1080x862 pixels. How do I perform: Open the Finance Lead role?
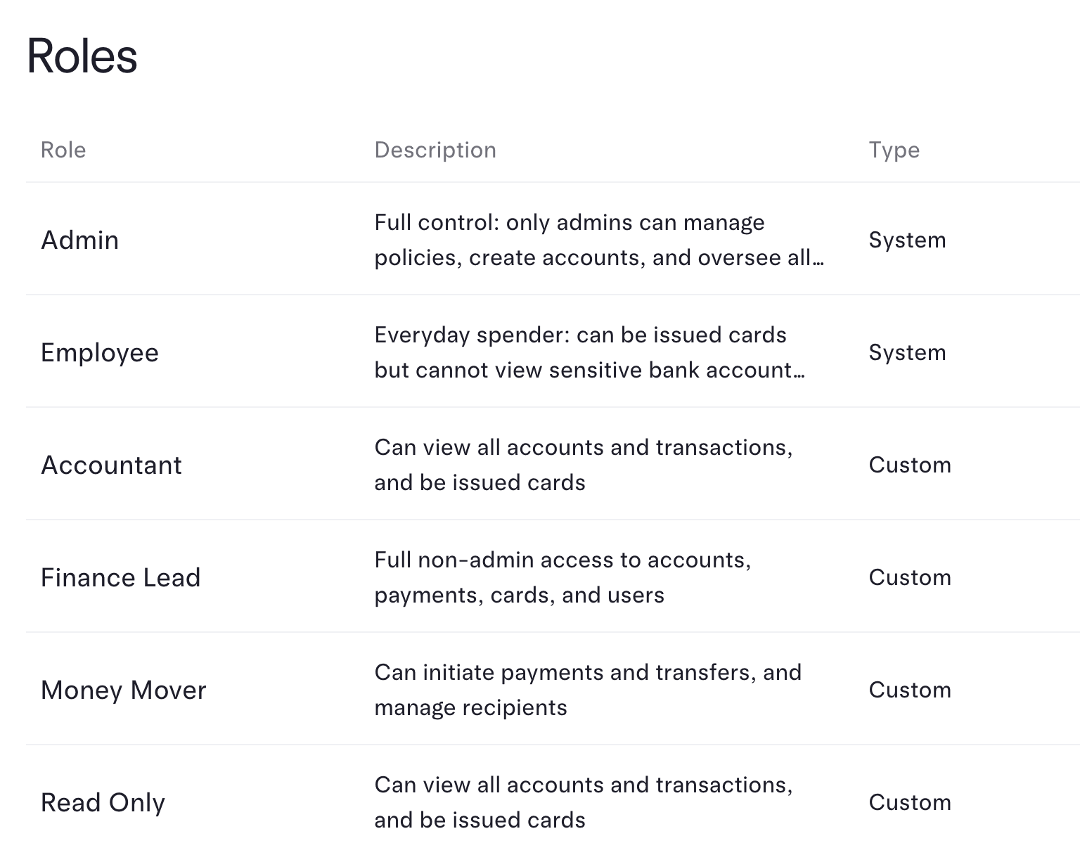click(x=120, y=577)
